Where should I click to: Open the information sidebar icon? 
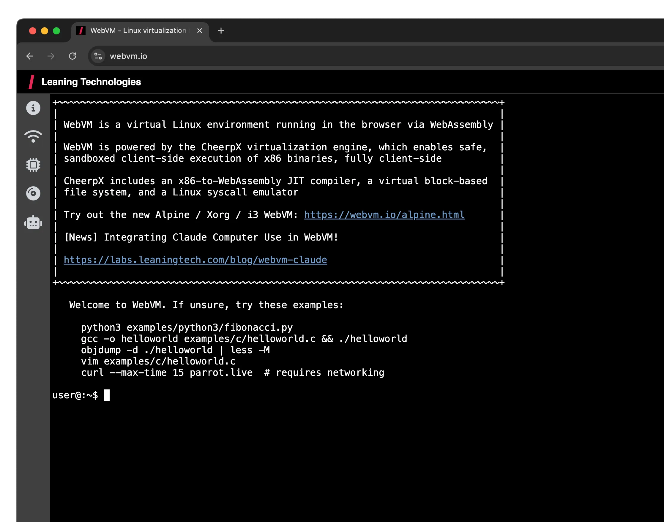[33, 108]
